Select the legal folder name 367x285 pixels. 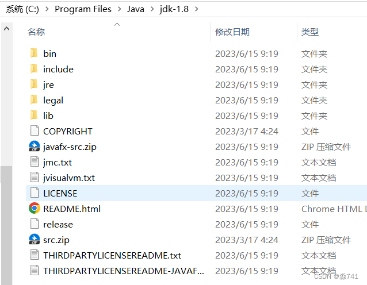coord(53,101)
